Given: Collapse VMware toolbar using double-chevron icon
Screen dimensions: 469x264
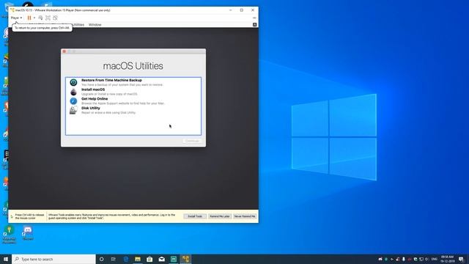Looking at the screenshot, I should 254,18.
